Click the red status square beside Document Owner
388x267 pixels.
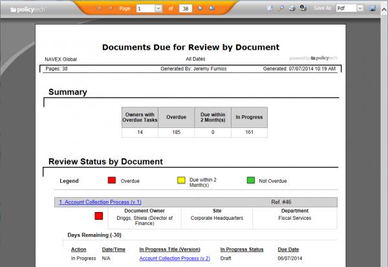click(x=98, y=215)
